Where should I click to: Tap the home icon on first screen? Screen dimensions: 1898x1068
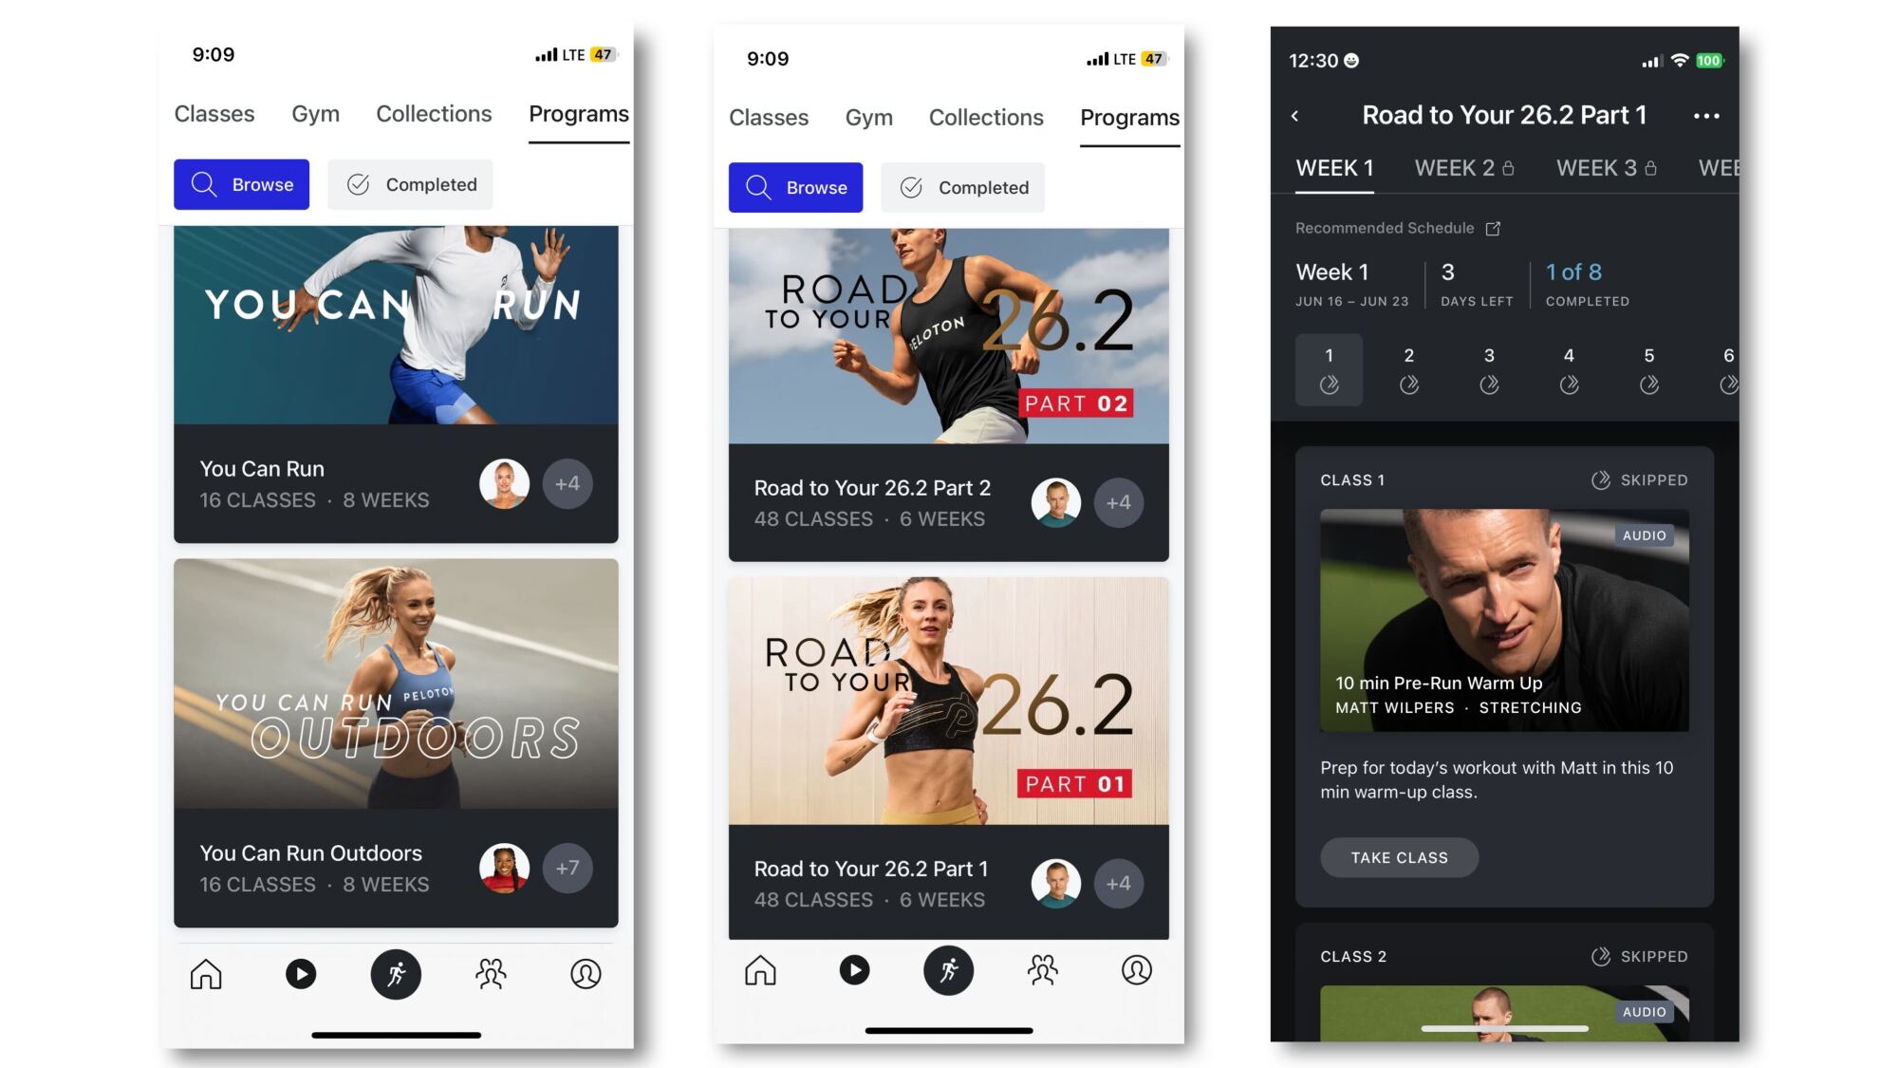pyautogui.click(x=205, y=973)
